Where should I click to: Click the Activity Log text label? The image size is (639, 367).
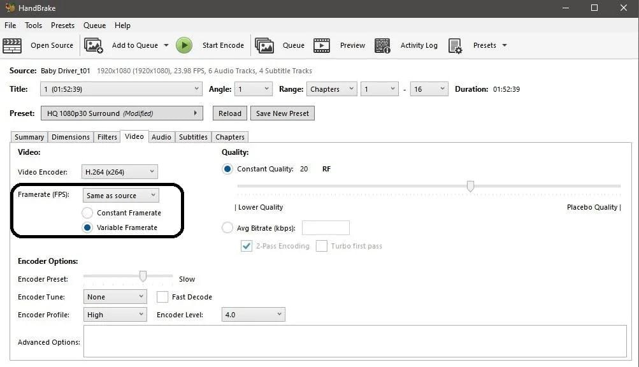click(419, 45)
